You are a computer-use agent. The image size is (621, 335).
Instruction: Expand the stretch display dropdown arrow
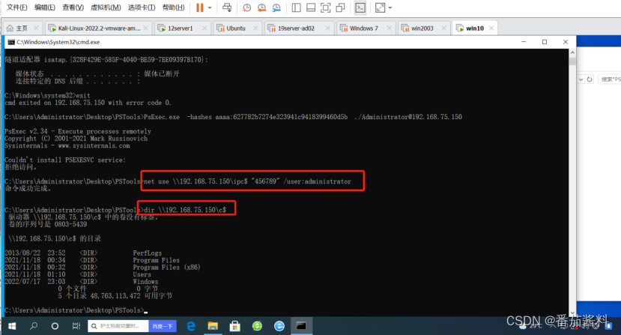[390, 7]
